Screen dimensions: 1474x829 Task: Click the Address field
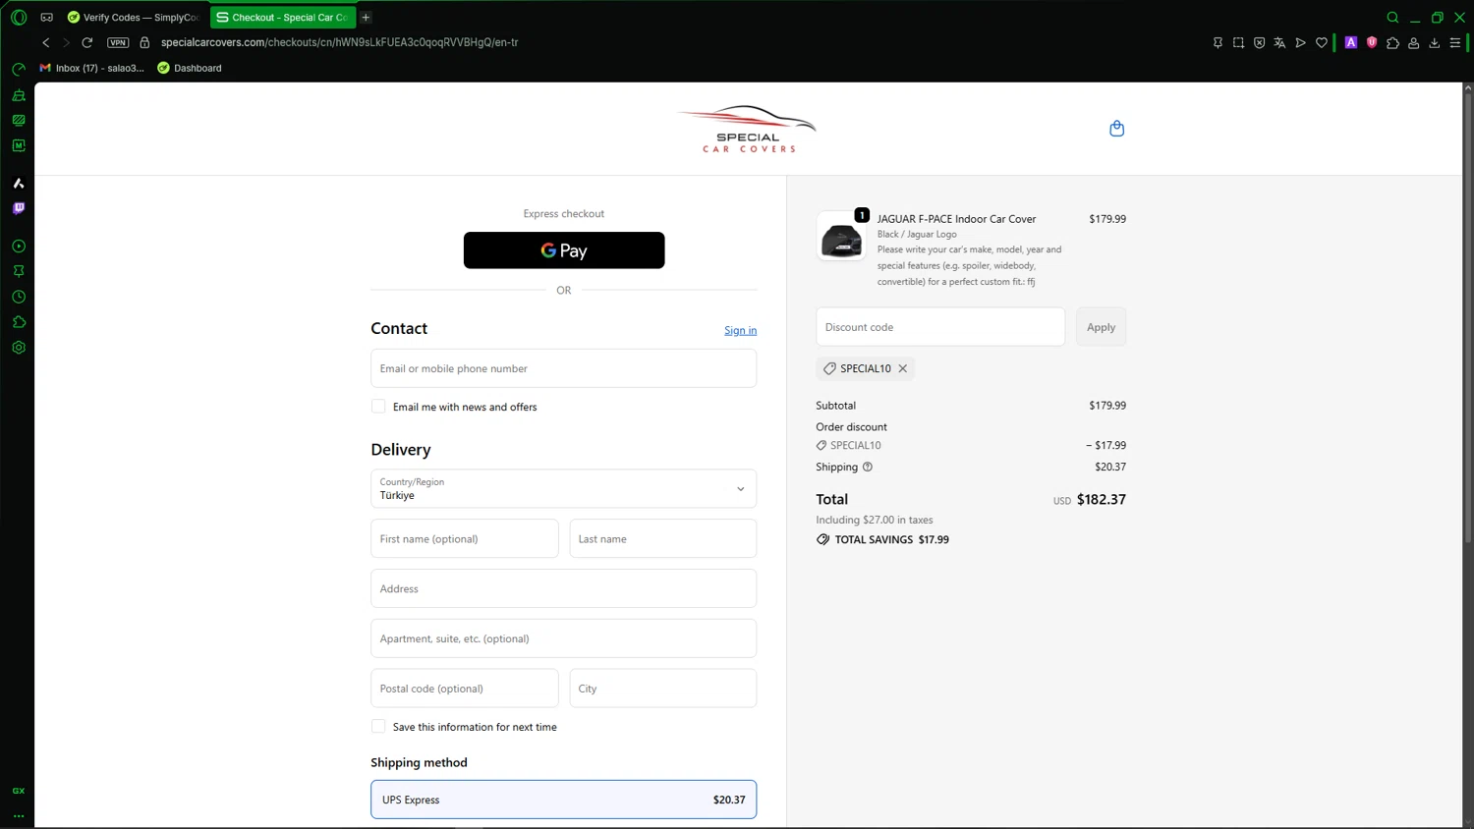pos(564,588)
